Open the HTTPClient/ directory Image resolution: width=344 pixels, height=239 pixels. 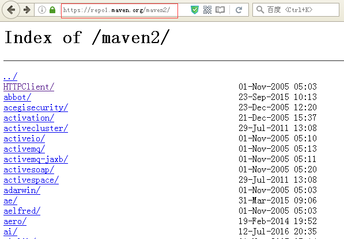click(29, 87)
